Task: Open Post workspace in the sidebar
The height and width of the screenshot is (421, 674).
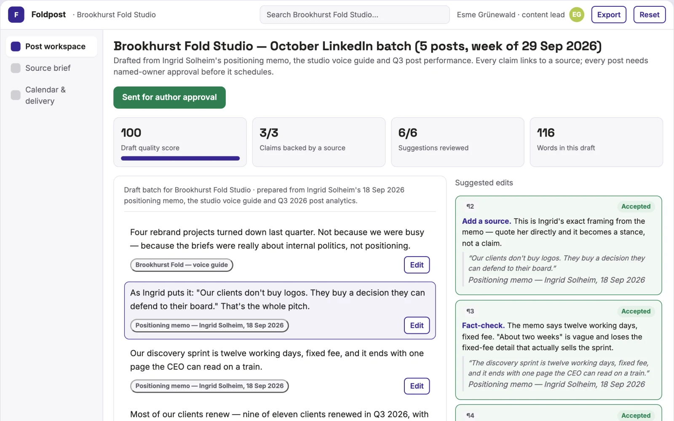Action: pyautogui.click(x=51, y=46)
